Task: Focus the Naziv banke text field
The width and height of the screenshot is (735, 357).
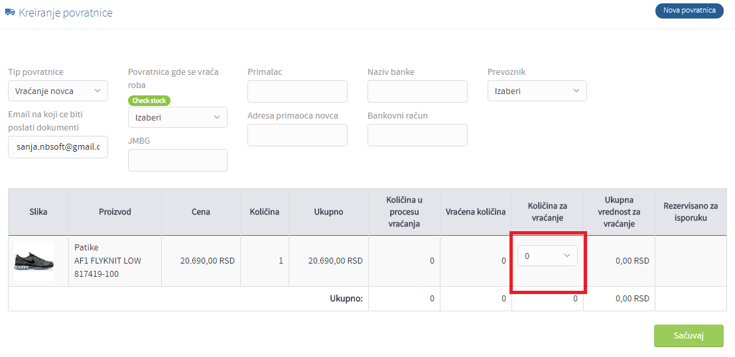Action: [x=418, y=91]
